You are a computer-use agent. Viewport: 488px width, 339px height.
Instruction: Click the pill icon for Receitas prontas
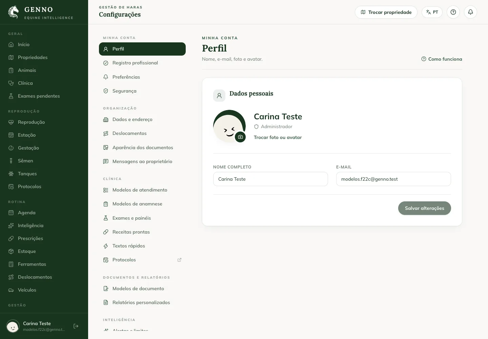click(106, 232)
